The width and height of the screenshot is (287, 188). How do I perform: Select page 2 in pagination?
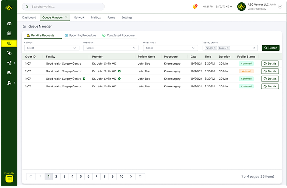point(56,176)
